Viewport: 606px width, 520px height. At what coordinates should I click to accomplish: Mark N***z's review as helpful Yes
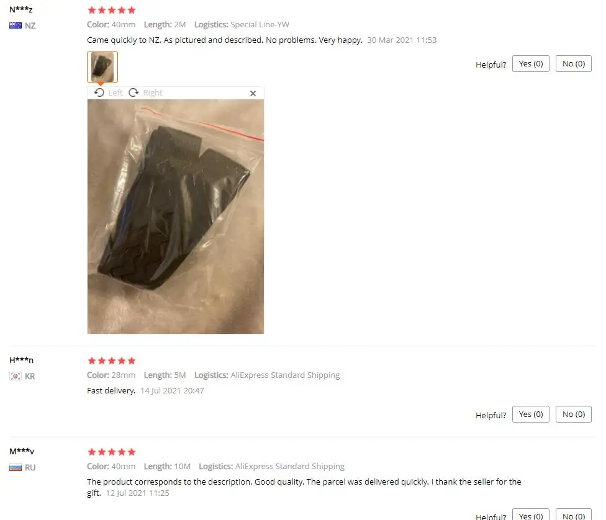[x=531, y=64]
